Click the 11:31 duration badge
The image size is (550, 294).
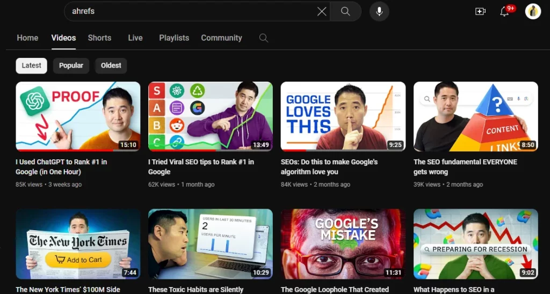coord(393,273)
